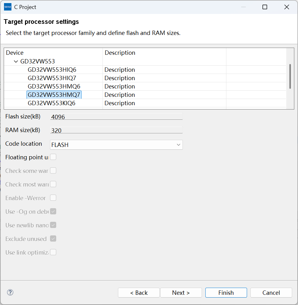Image resolution: width=298 pixels, height=305 pixels.
Task: Click the GD32 application icon in title bar
Action: [8, 7]
